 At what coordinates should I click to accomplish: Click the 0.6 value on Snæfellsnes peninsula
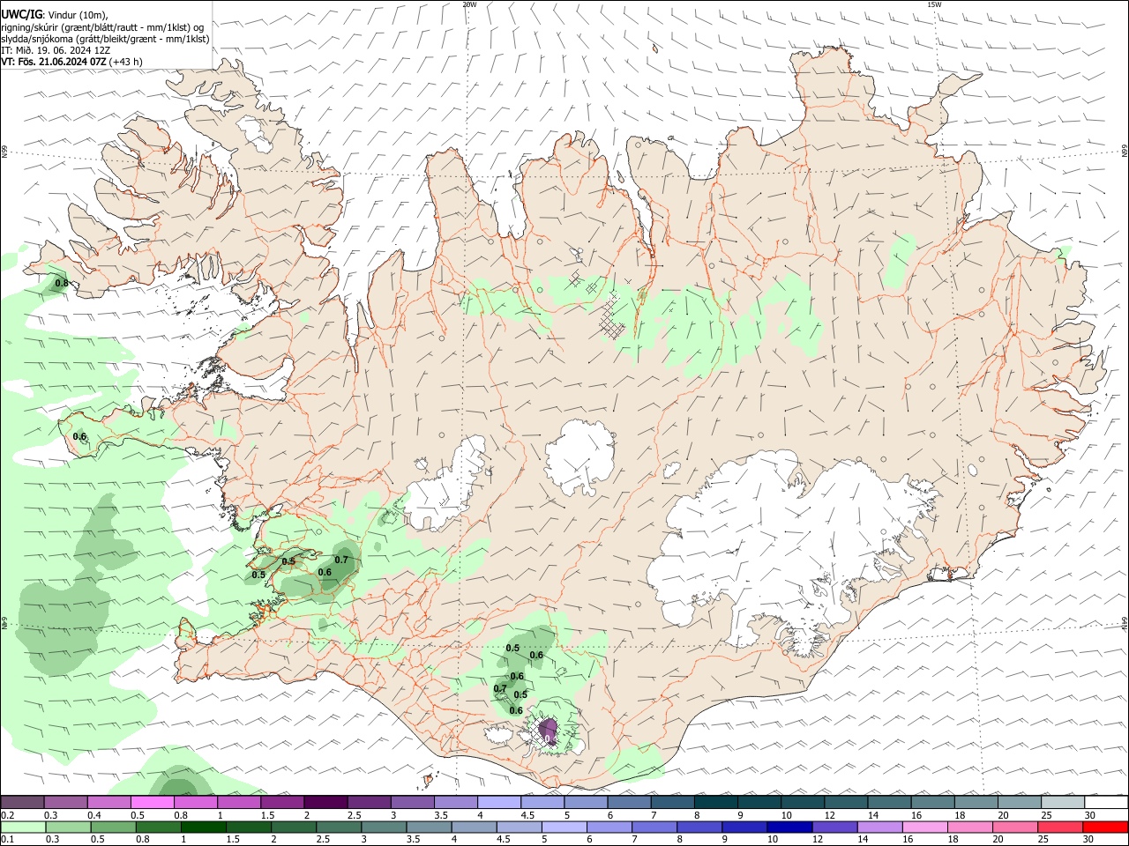click(79, 437)
